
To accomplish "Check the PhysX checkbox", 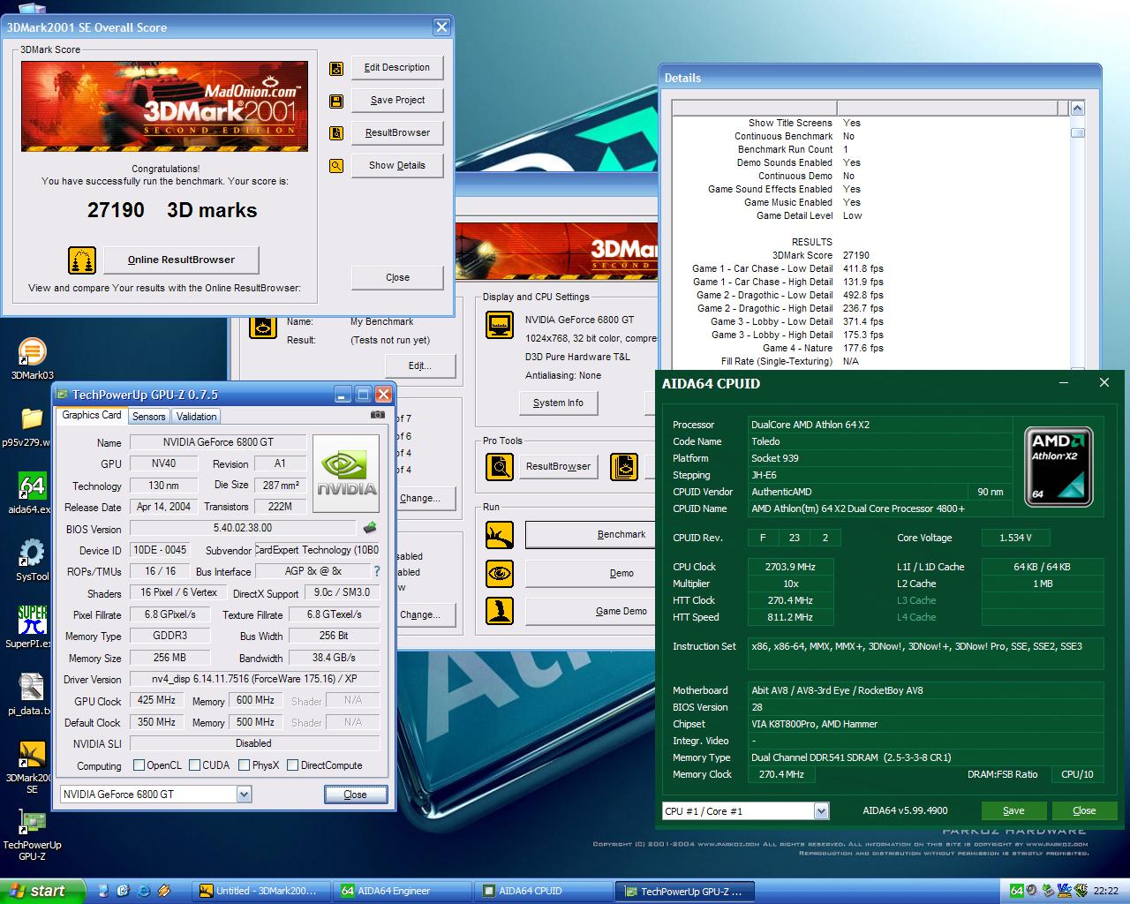I will point(244,765).
